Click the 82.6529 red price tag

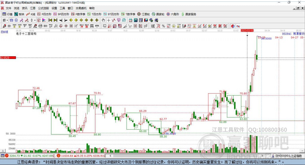[8, 57]
